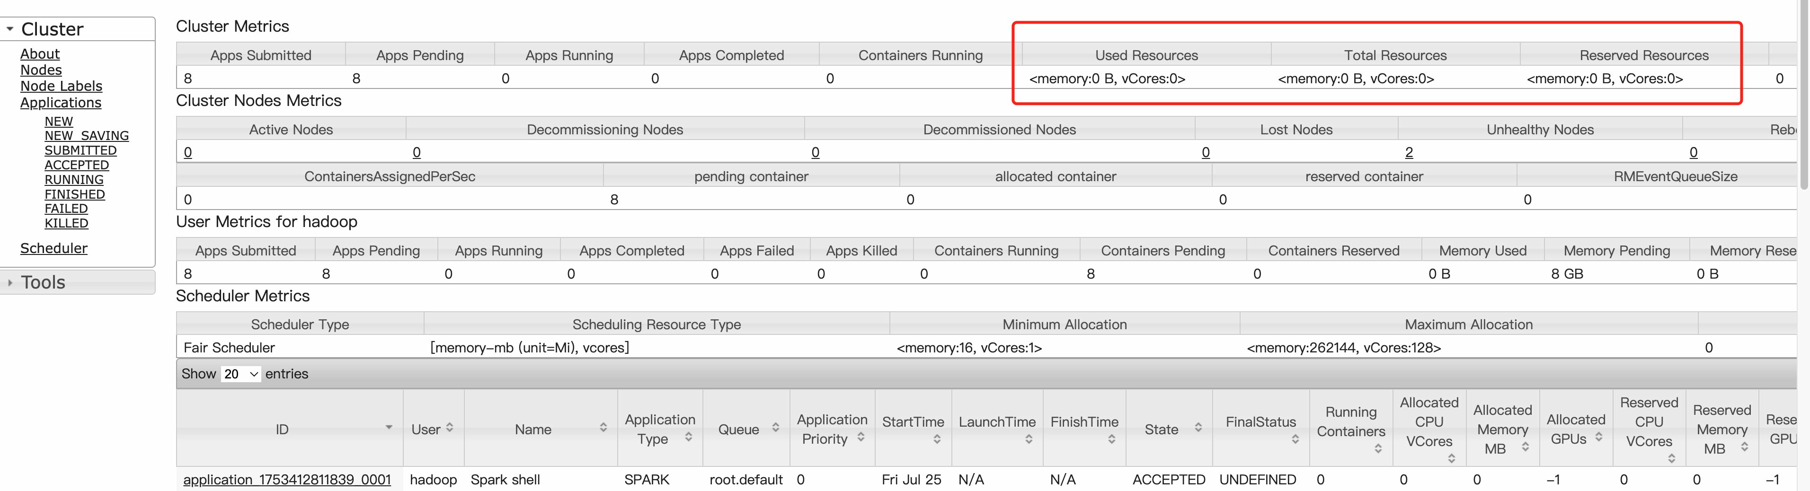
Task: Select Maximum Allocation value memory:262144
Action: click(1343, 348)
